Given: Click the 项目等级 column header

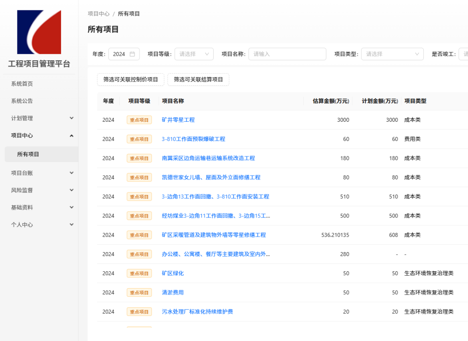Looking at the screenshot, I should tap(139, 101).
